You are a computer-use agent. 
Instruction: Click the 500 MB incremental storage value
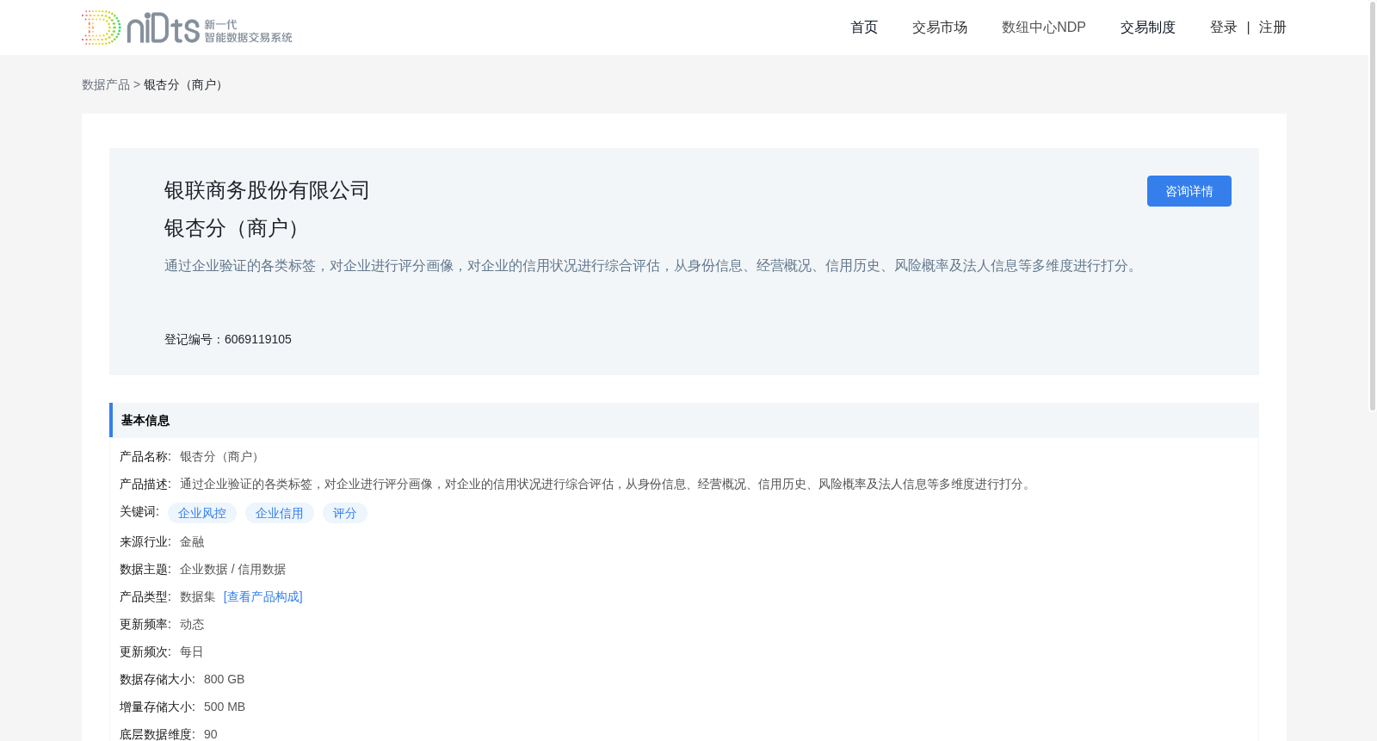click(225, 707)
